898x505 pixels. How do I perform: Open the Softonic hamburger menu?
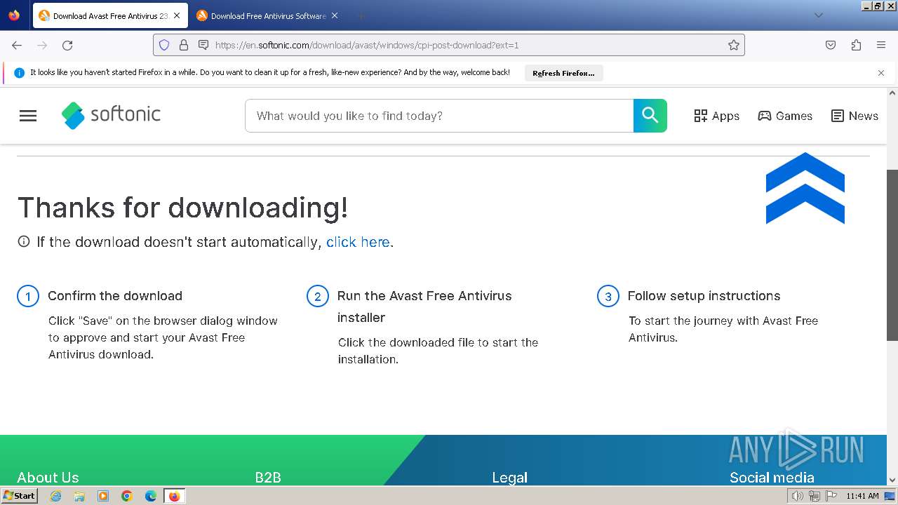point(28,116)
